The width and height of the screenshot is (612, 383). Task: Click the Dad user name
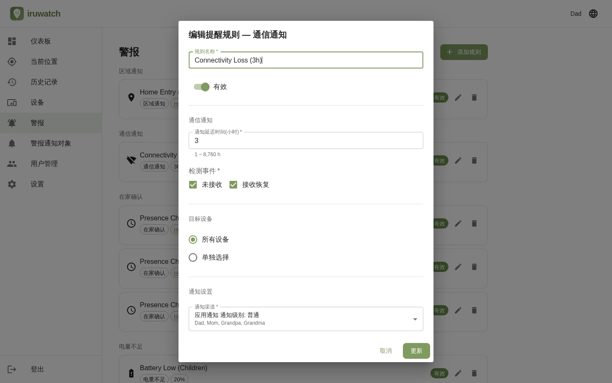[x=576, y=14]
